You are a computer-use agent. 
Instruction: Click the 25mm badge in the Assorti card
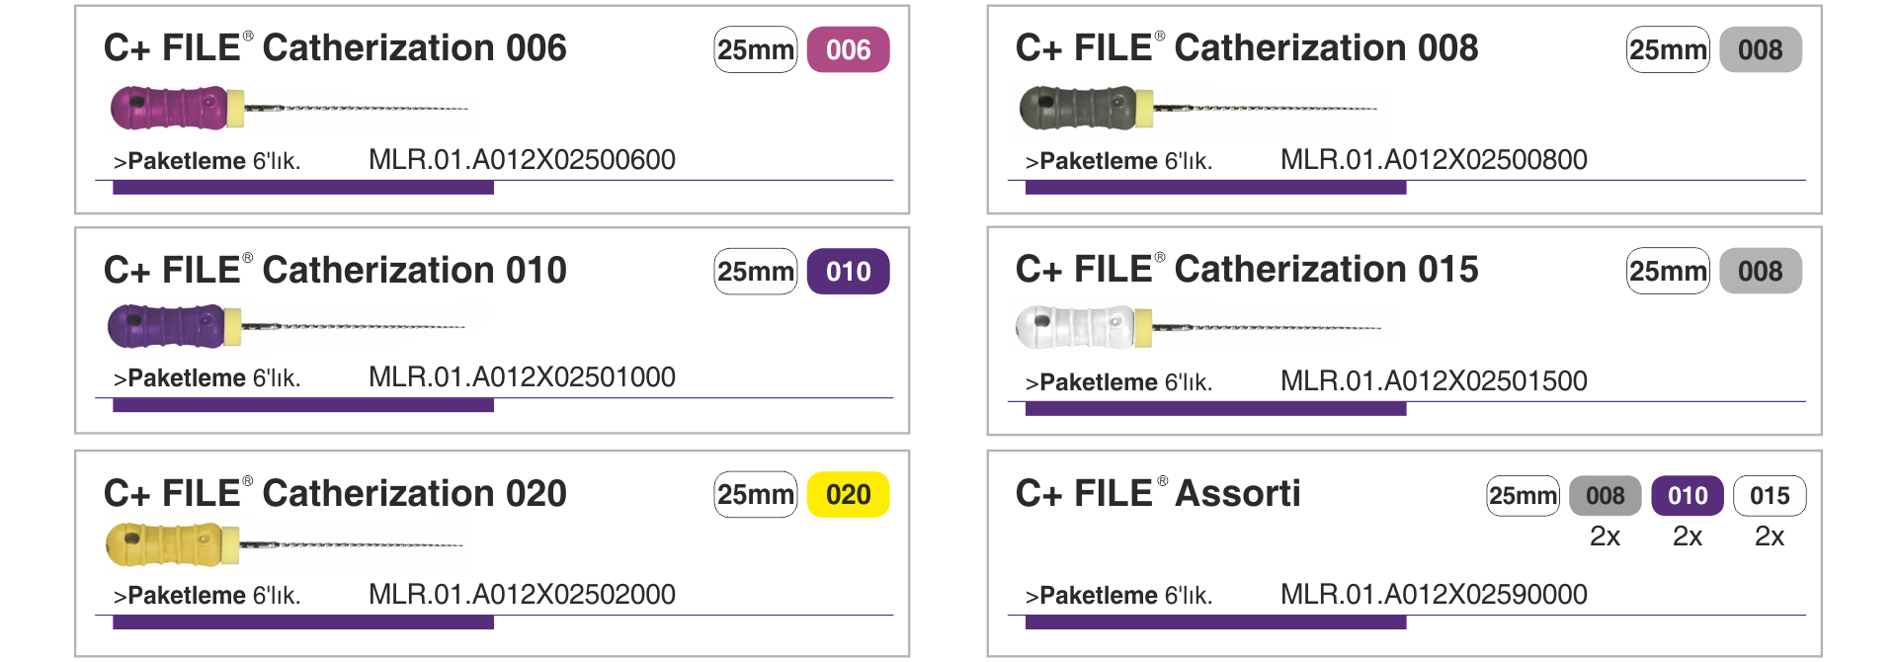click(x=1523, y=496)
